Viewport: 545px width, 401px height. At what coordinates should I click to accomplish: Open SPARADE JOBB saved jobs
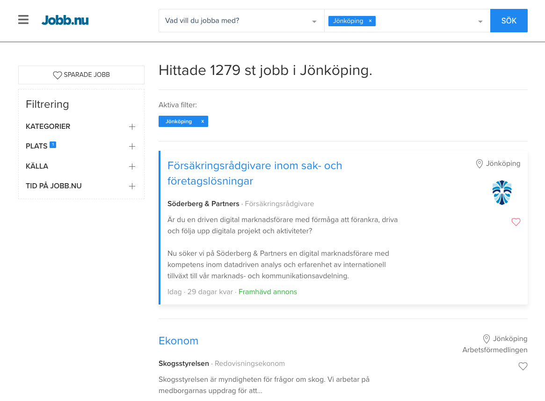[81, 75]
